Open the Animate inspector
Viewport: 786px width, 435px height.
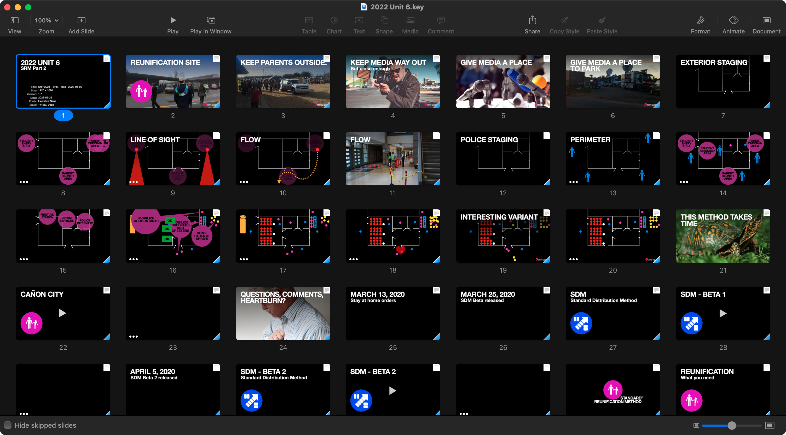pyautogui.click(x=733, y=20)
